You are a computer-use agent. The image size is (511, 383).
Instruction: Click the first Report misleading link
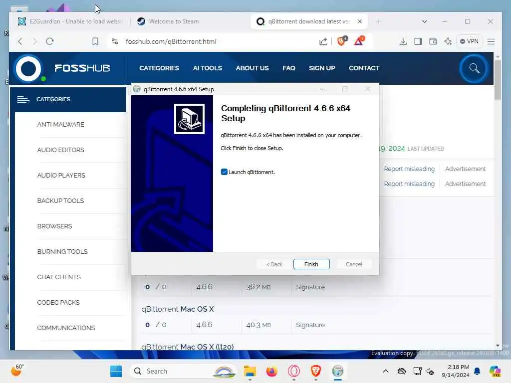click(x=409, y=169)
